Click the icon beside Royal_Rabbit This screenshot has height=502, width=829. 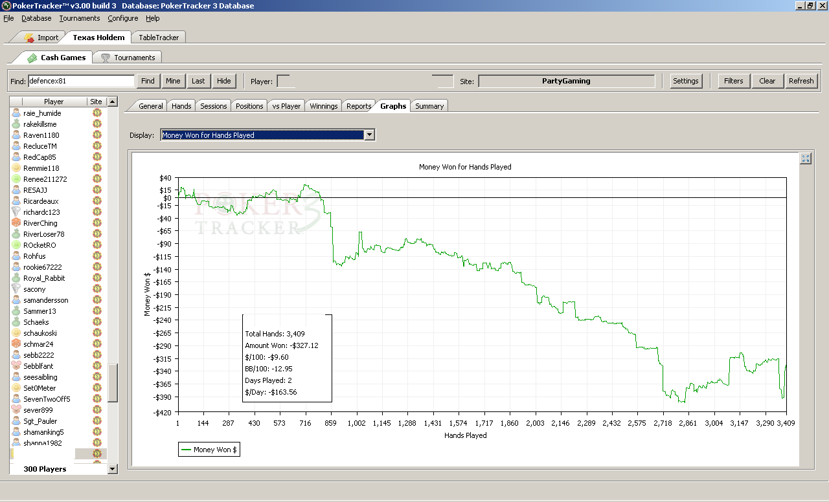pyautogui.click(x=16, y=278)
